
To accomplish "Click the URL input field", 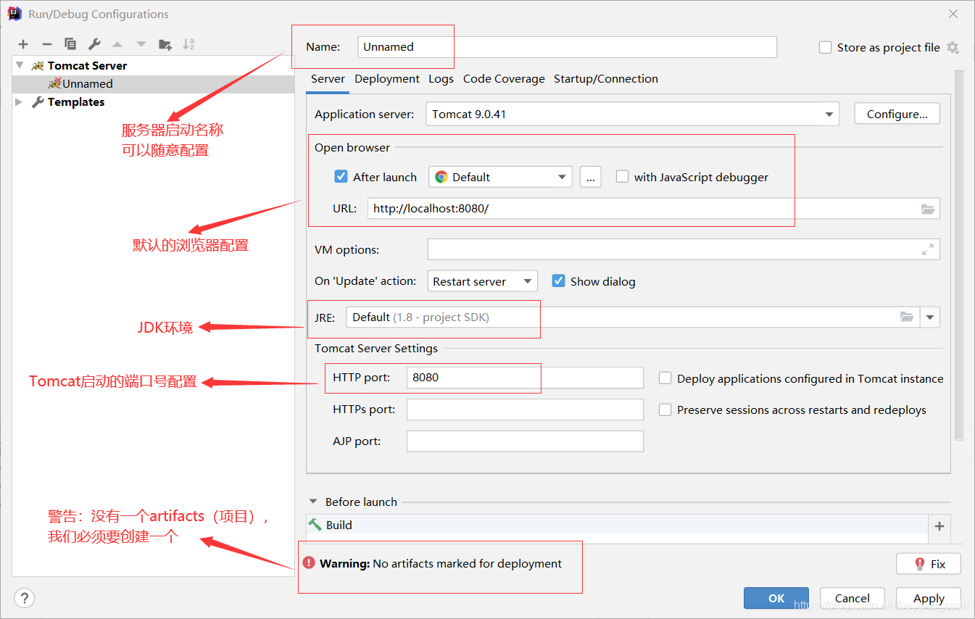I will 654,209.
